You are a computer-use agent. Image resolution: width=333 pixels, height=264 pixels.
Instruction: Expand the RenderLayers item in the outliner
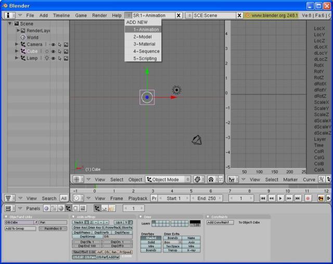click(x=19, y=30)
